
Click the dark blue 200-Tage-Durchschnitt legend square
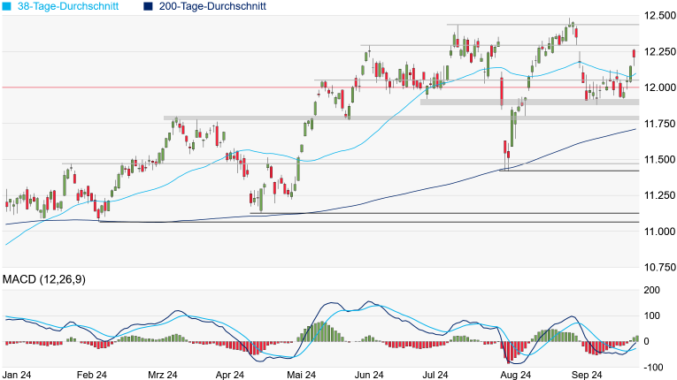[147, 6]
